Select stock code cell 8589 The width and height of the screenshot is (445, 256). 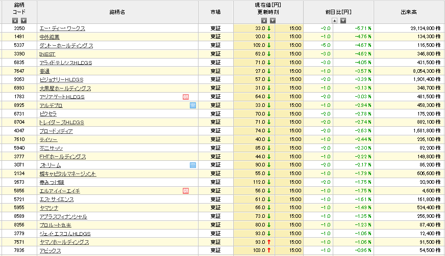19,216
